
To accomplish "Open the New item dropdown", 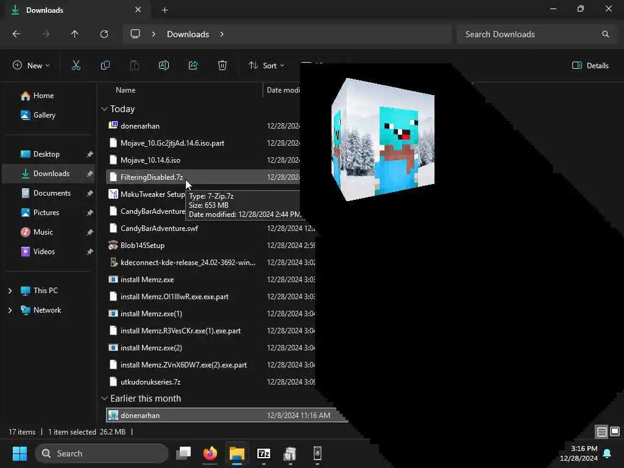I will tap(32, 65).
